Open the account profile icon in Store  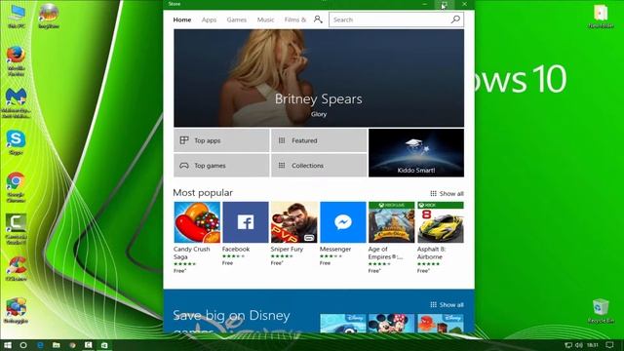point(318,19)
